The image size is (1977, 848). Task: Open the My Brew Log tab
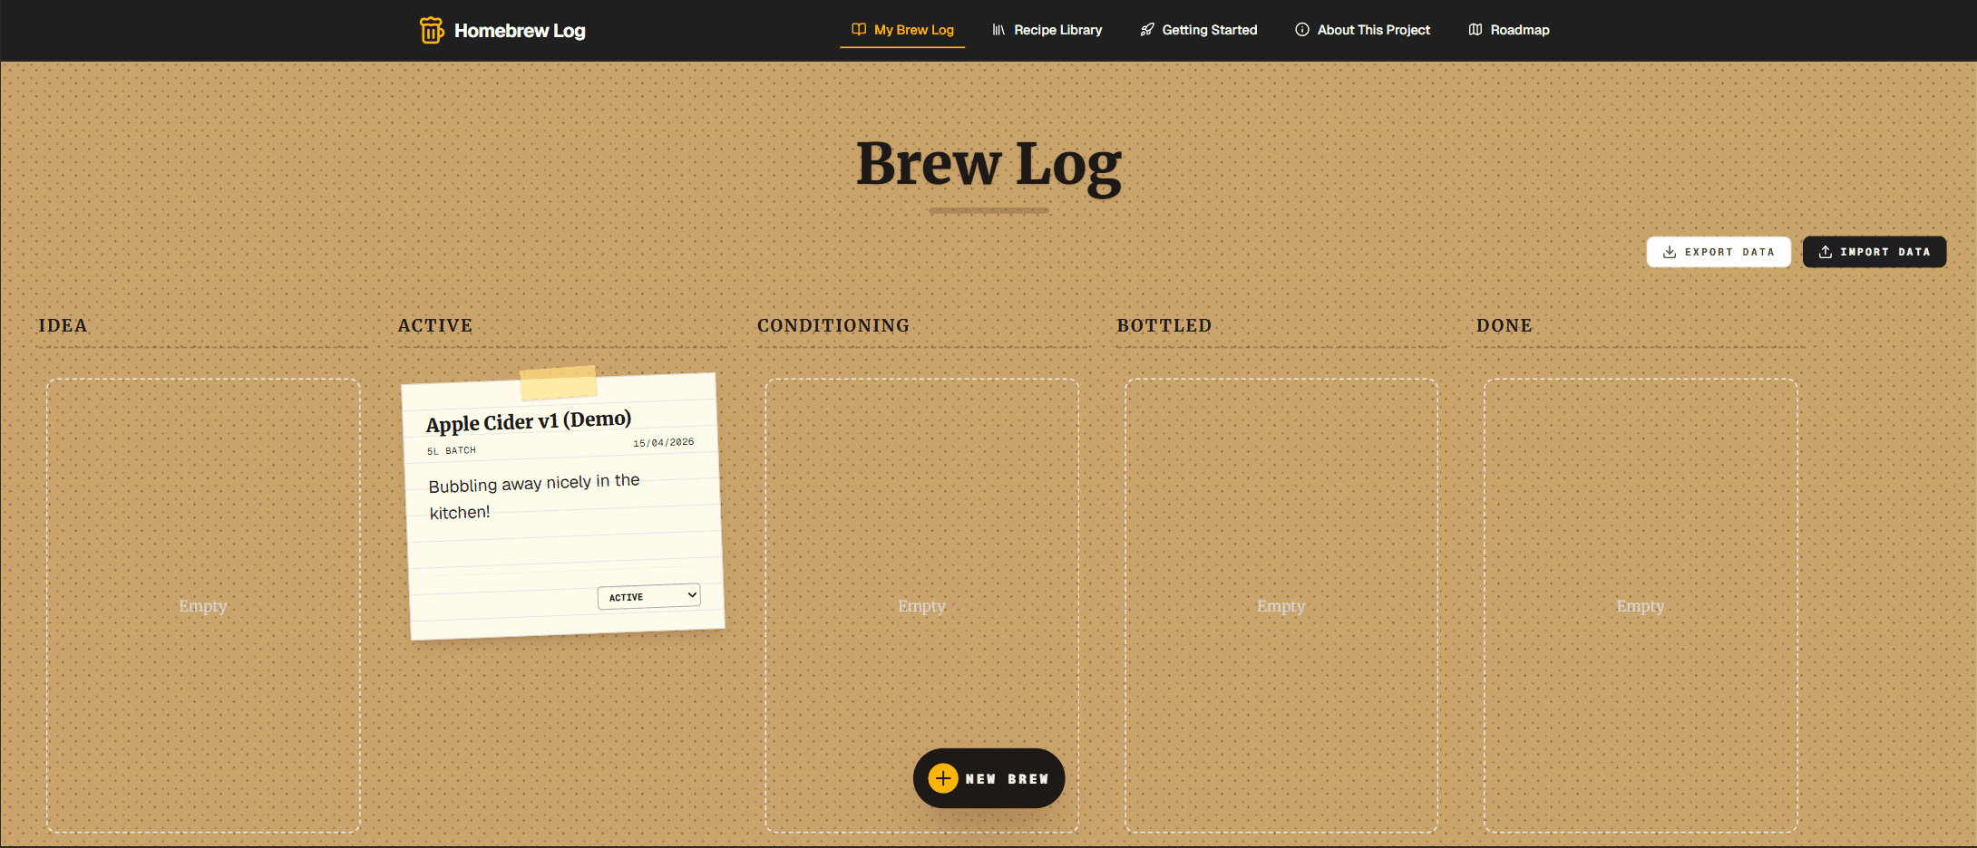click(x=913, y=29)
